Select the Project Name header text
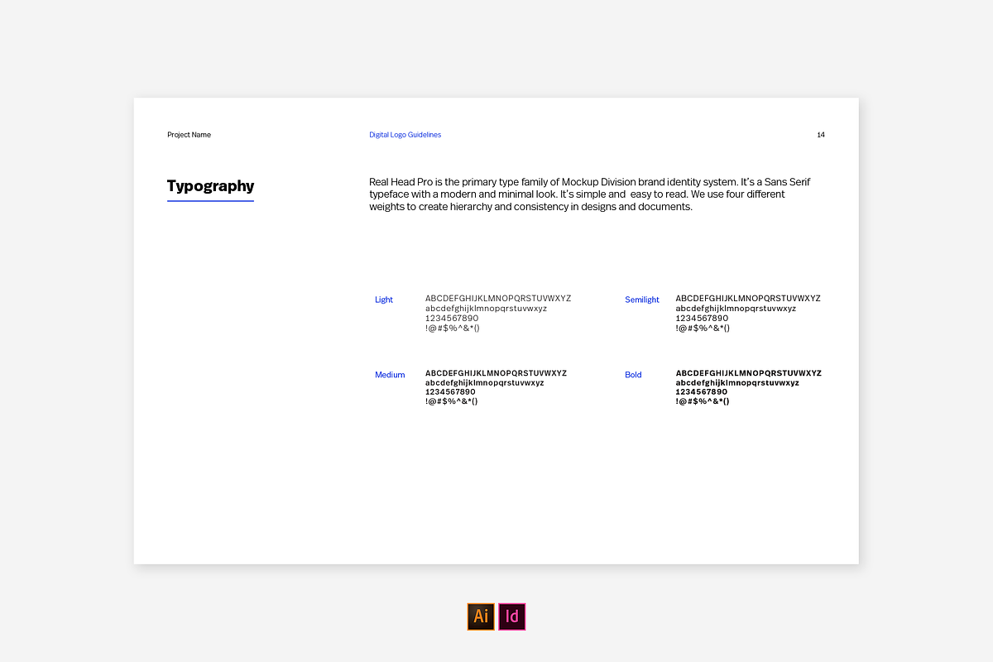Screen dimensions: 993x662 click(189, 135)
